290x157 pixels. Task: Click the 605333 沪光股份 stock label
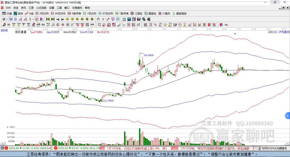pos(279,32)
